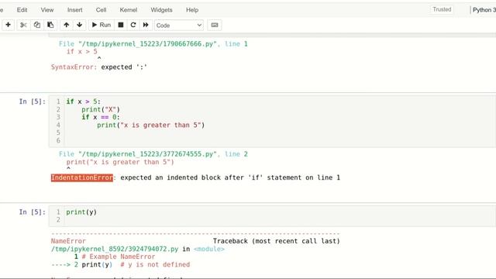Open the Insert menu

click(x=74, y=10)
